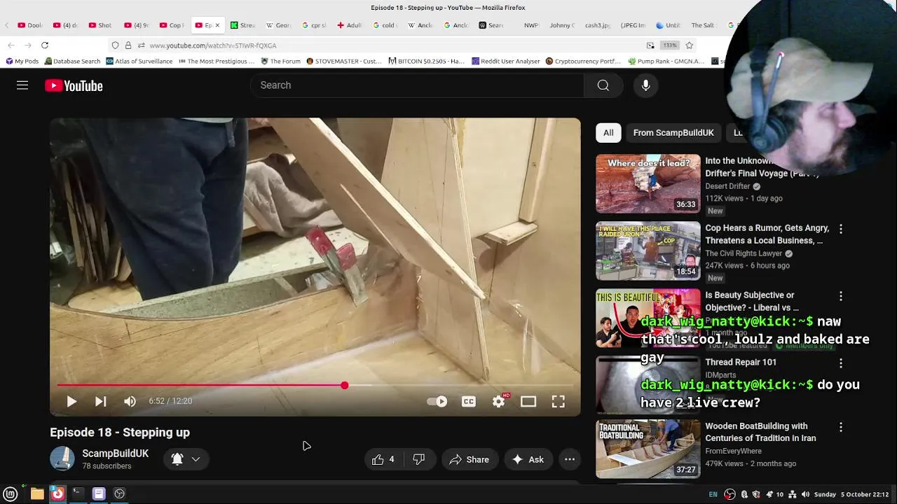Open the ScampBuildUK channel avatar
Image resolution: width=897 pixels, height=504 pixels.
coord(62,458)
